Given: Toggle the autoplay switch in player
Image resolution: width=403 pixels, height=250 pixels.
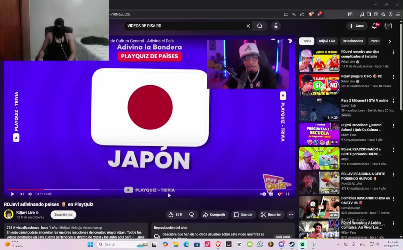Looking at the screenshot, I should [263, 194].
